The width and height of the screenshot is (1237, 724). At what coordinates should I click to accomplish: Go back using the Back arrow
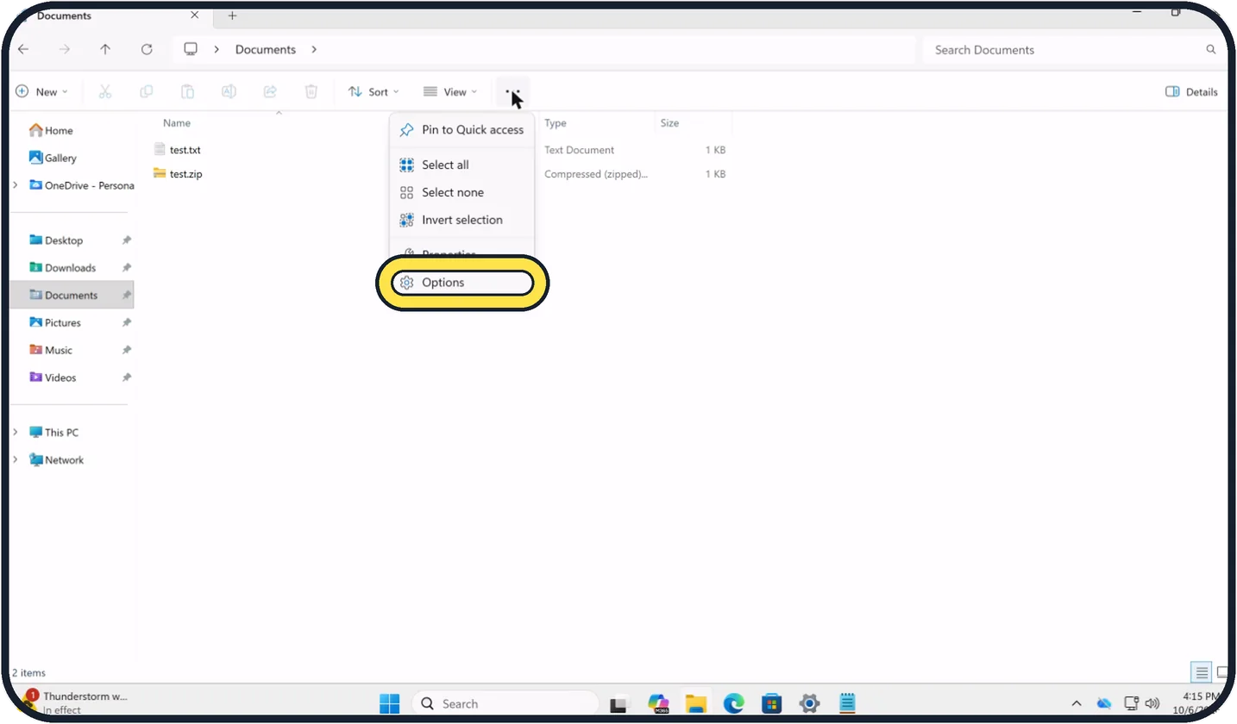pos(23,49)
